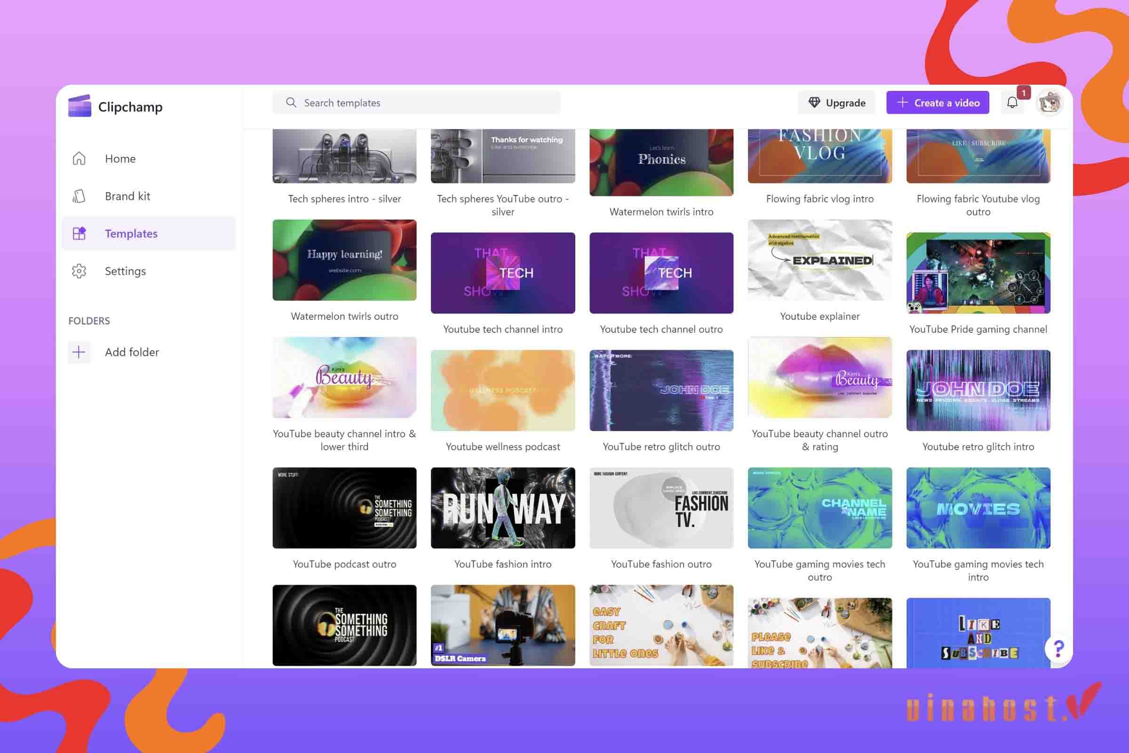Open Youtube tech channel outro thumbnail
Viewport: 1129px width, 753px height.
[661, 273]
